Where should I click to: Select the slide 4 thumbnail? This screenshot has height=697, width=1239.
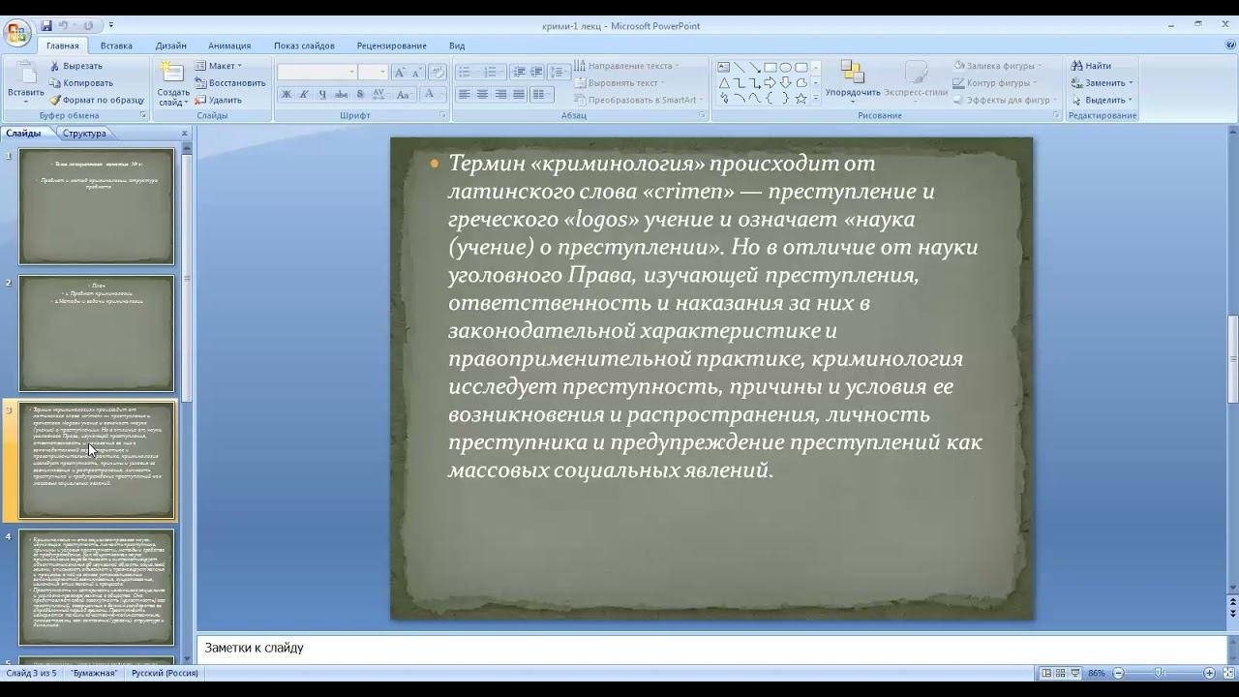pos(97,587)
